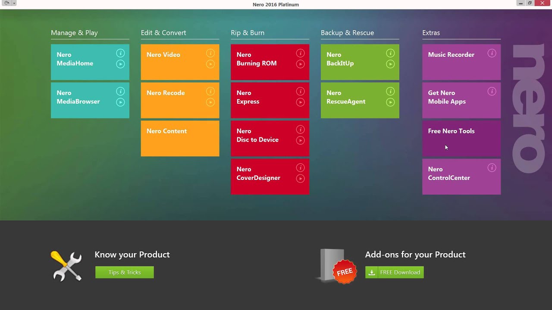552x310 pixels.
Task: Open info for Nero MediaHome
Action: pyautogui.click(x=120, y=53)
